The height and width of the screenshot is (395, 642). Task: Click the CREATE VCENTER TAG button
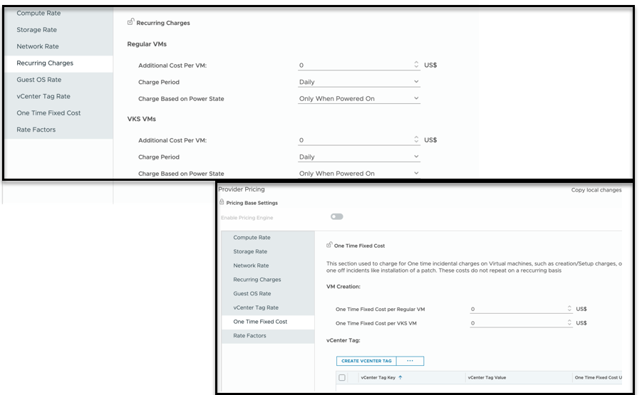click(366, 361)
